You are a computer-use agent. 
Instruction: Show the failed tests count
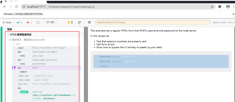[29, 22]
